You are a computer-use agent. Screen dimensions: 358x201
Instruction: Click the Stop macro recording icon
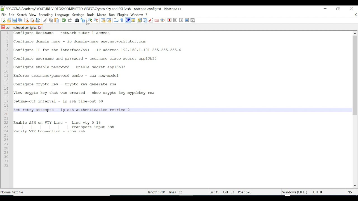[x=175, y=20]
